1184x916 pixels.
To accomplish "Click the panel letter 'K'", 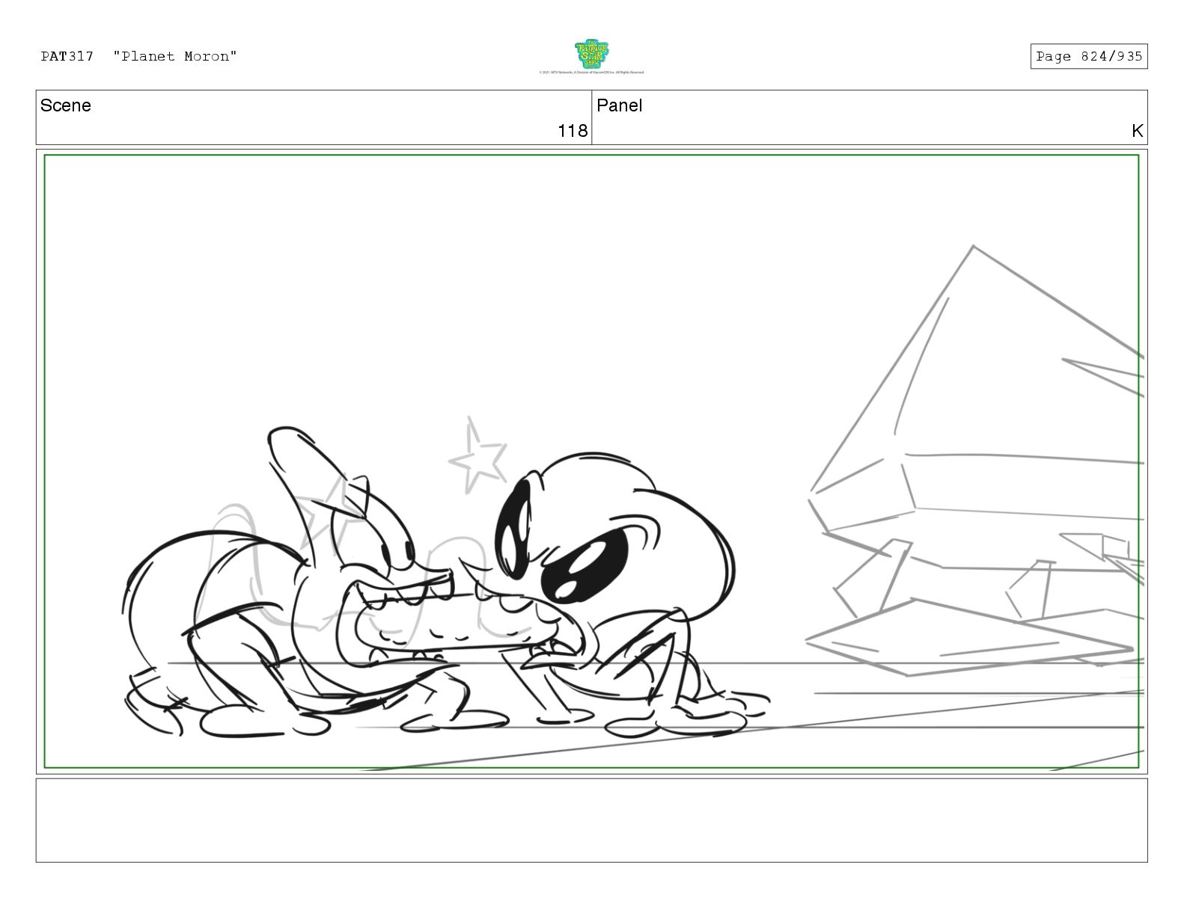I will coord(1138,131).
